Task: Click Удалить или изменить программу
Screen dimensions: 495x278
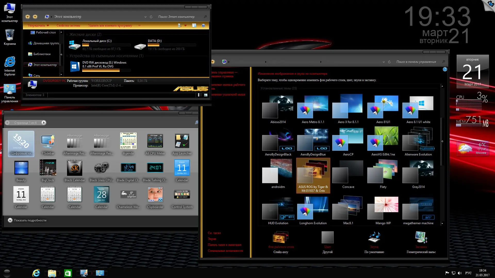Action: (110, 25)
